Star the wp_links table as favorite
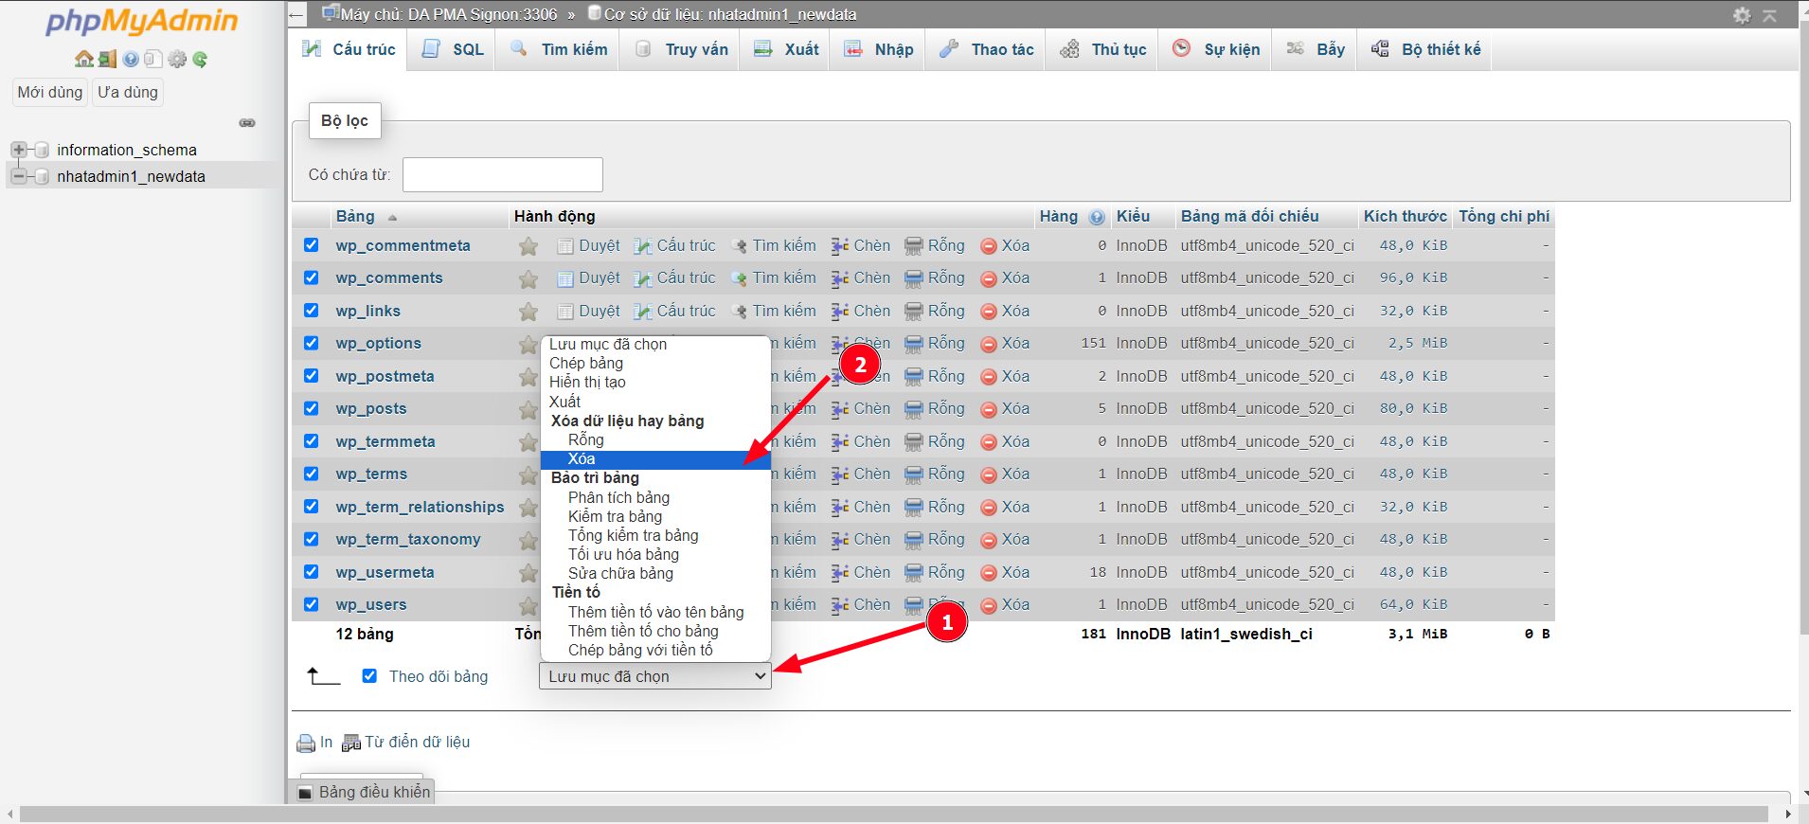 pyautogui.click(x=528, y=312)
